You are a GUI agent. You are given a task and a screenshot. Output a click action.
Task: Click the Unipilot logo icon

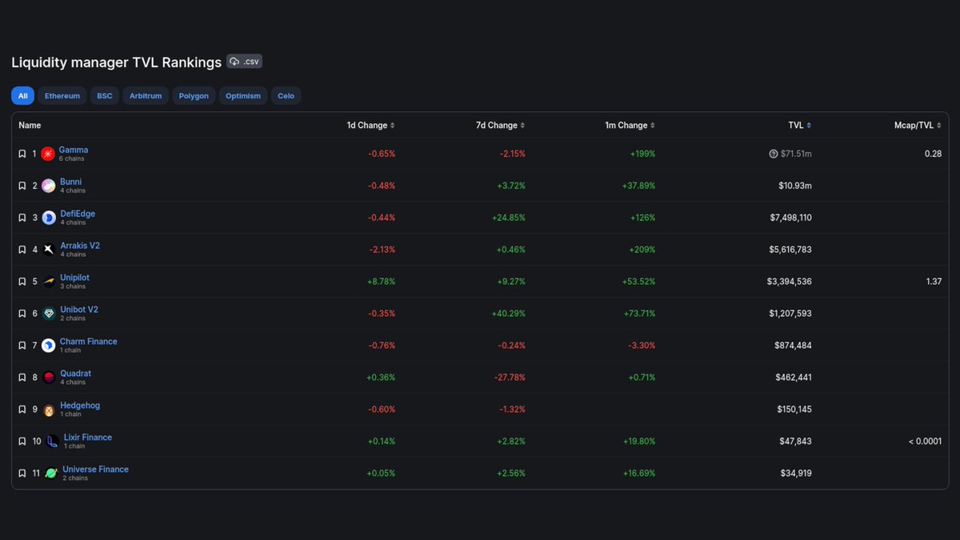49,282
